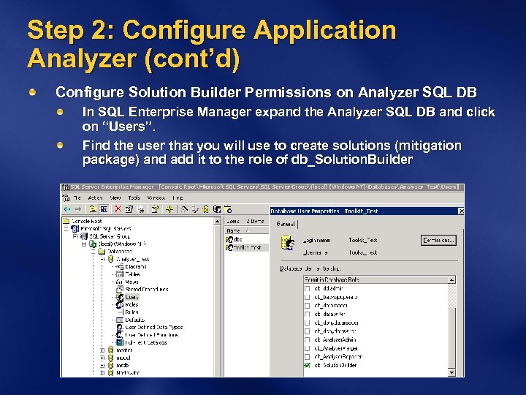Click the Run a Wizard wand icon

click(x=184, y=209)
